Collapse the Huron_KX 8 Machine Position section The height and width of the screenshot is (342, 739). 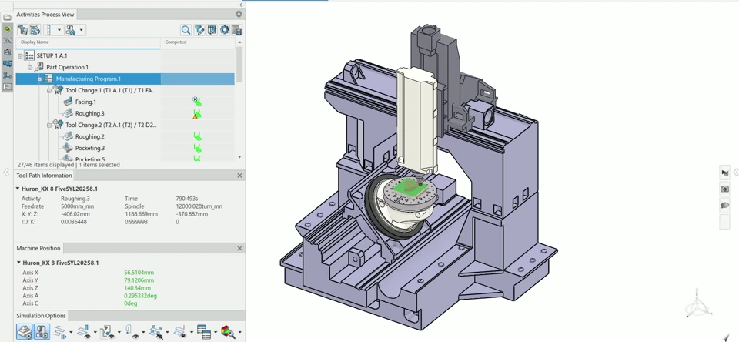point(18,263)
